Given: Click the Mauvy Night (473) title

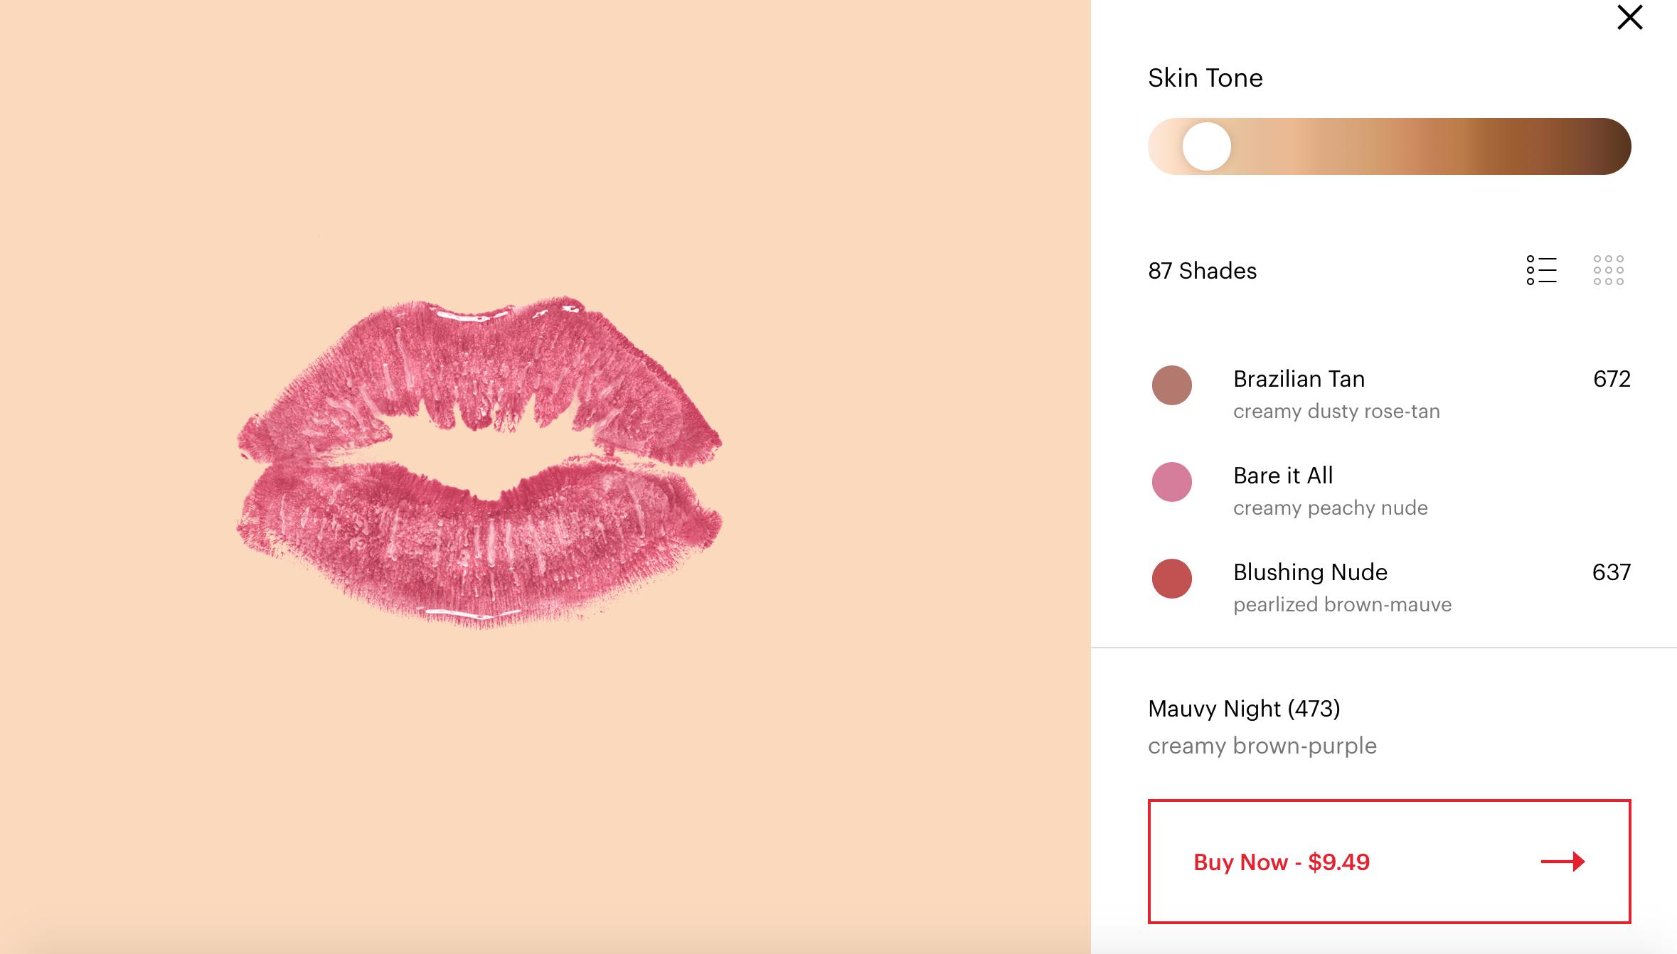Looking at the screenshot, I should 1244,709.
